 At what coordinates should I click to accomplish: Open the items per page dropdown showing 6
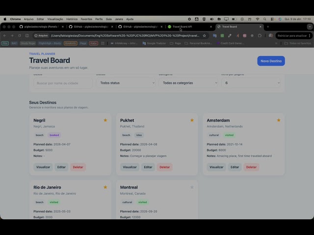[x=251, y=83]
